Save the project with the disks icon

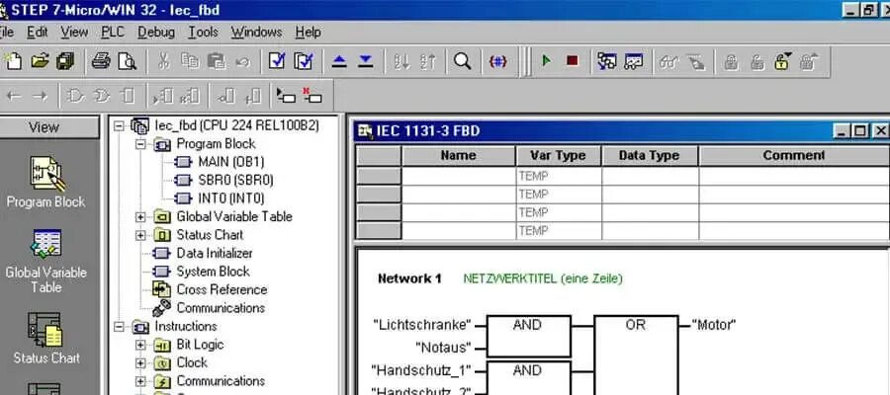pyautogui.click(x=66, y=60)
